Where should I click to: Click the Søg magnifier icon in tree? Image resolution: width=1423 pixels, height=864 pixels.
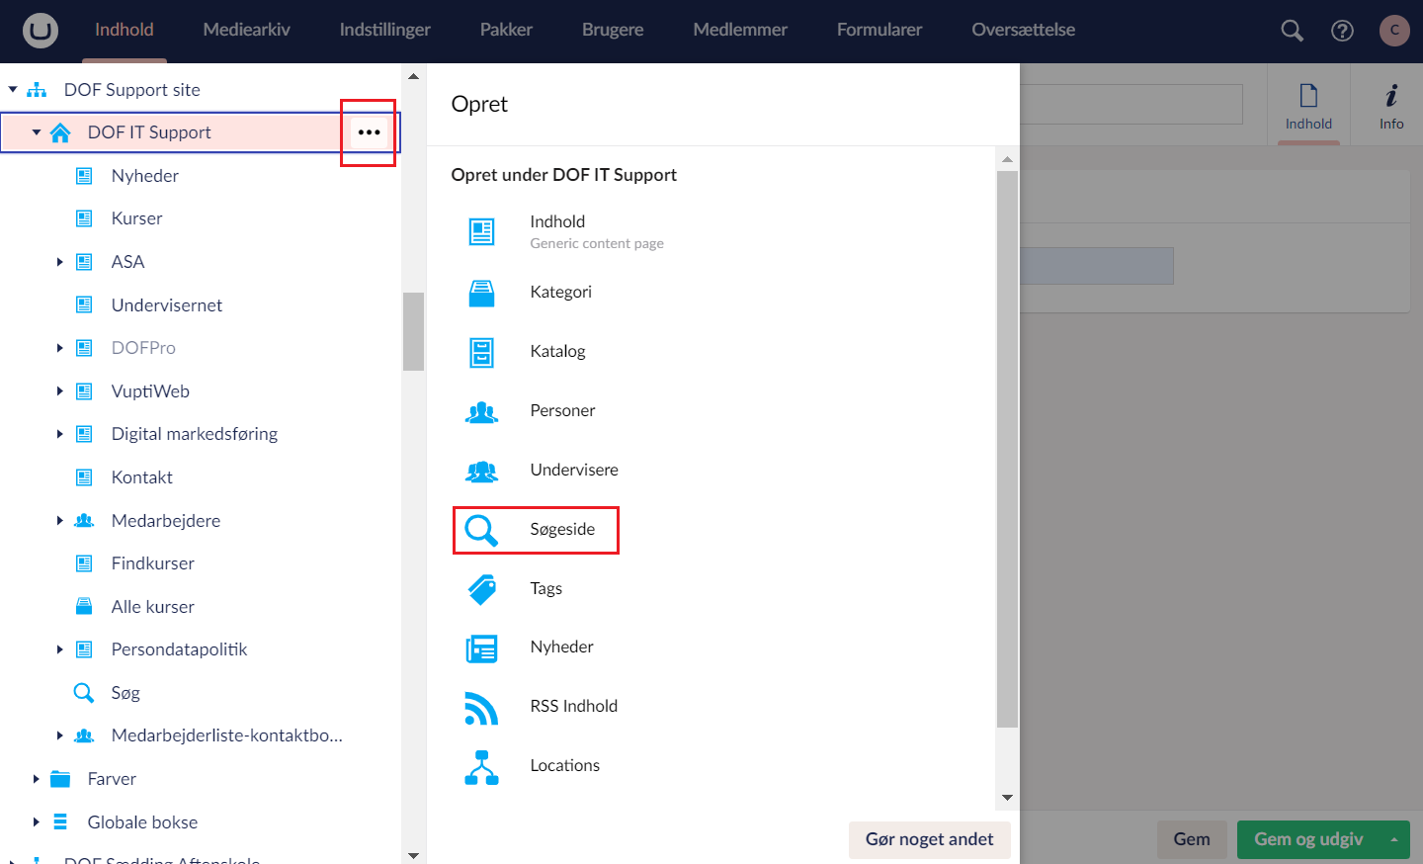click(x=84, y=693)
